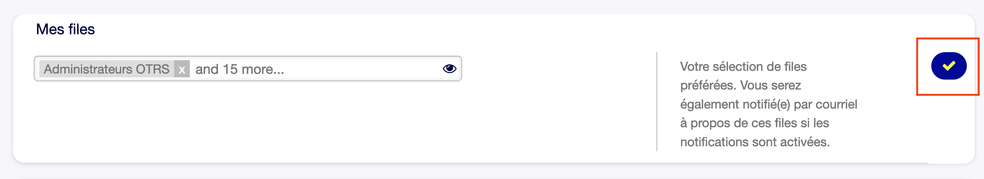The height and width of the screenshot is (179, 984).
Task: Show all selected queues via eye icon
Action: click(x=449, y=69)
